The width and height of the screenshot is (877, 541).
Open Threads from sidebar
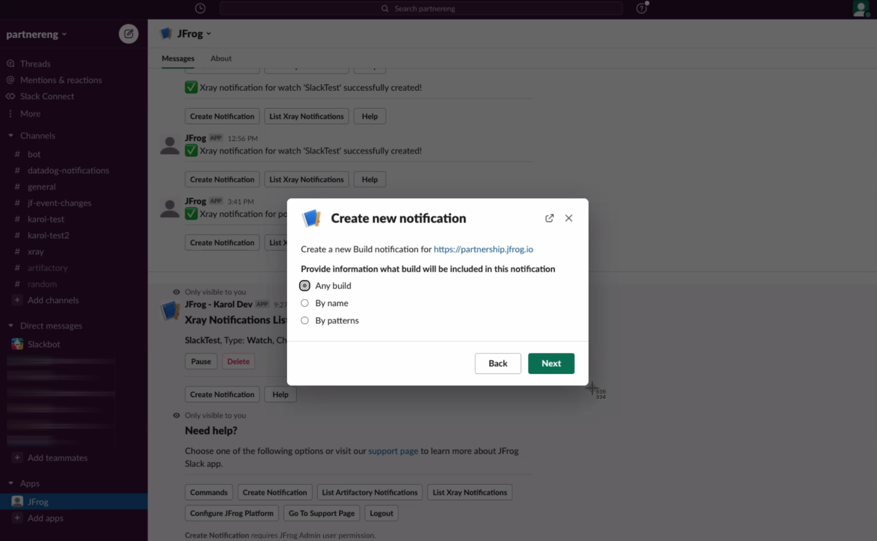pos(35,64)
